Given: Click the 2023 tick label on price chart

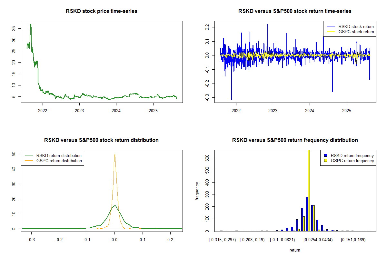Looking at the screenshot, I should 79,111.
